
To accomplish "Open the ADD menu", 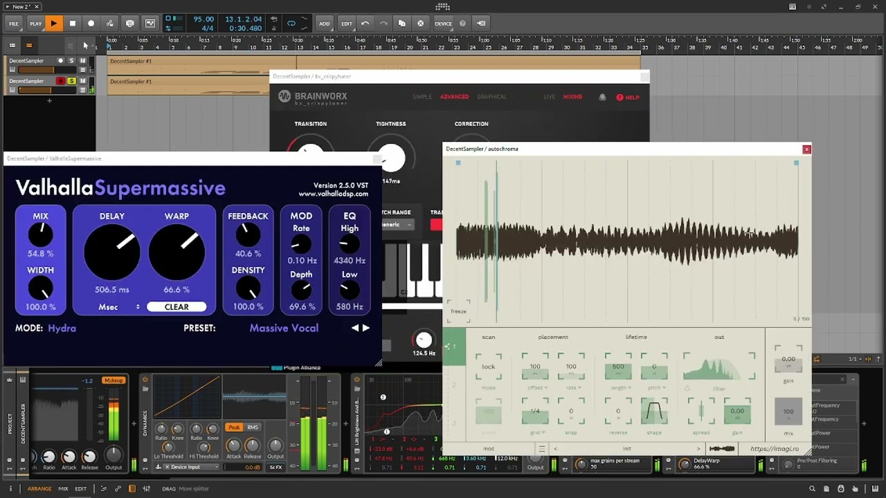I will point(324,24).
